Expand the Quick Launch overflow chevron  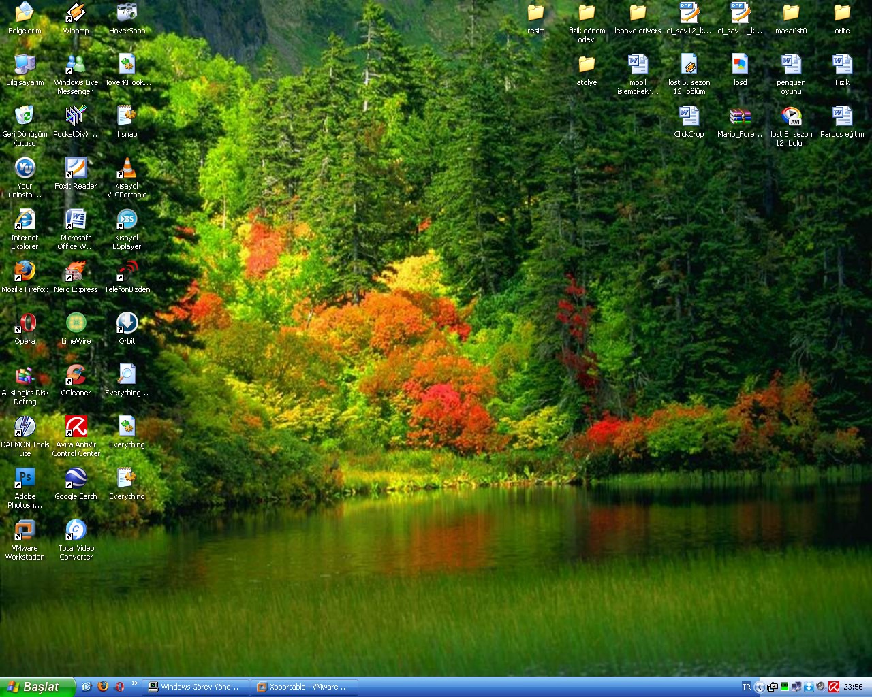[x=135, y=683]
